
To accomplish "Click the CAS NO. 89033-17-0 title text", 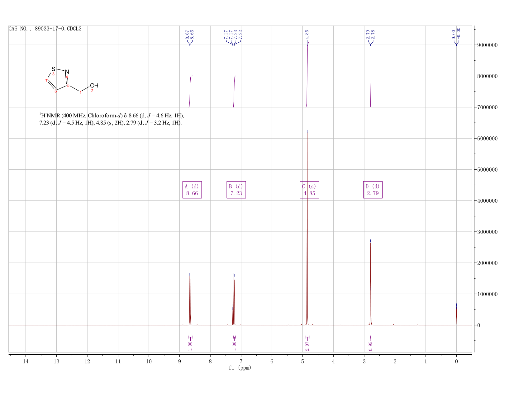I will 45,29.
